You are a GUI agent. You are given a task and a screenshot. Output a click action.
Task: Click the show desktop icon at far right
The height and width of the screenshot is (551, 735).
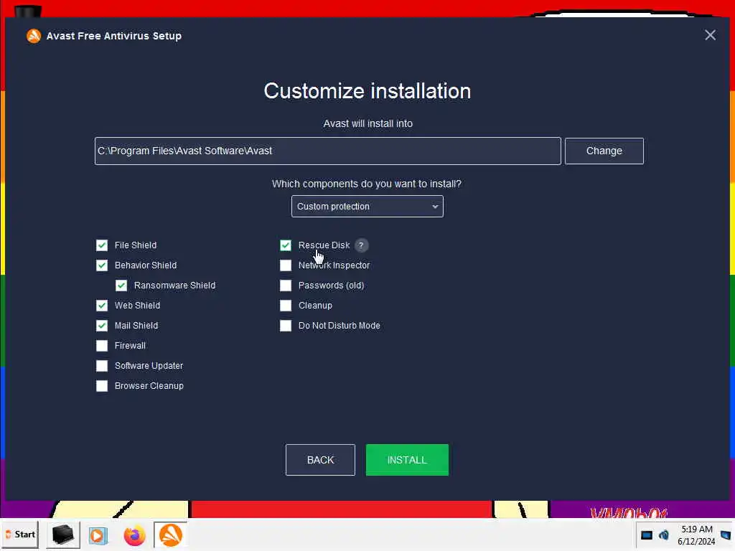(726, 534)
